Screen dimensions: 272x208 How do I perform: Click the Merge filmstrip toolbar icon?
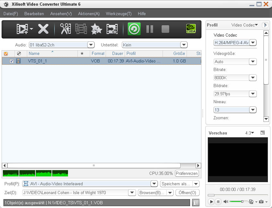(x=81, y=29)
